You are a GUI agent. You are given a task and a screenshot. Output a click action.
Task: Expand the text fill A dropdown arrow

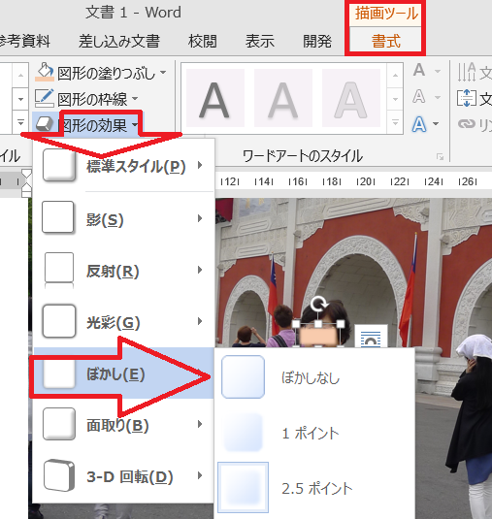(438, 71)
